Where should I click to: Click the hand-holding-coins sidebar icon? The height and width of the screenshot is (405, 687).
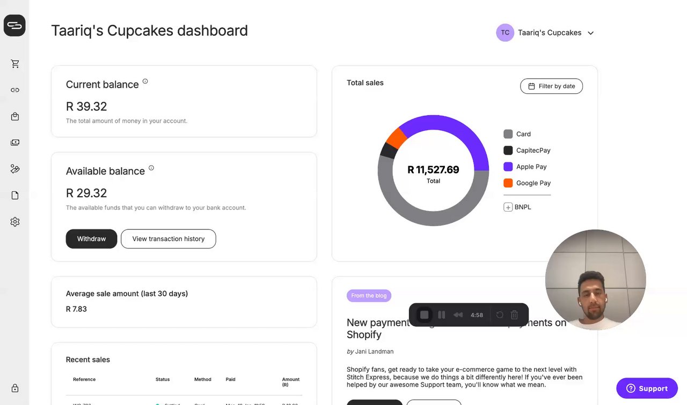[x=15, y=169]
